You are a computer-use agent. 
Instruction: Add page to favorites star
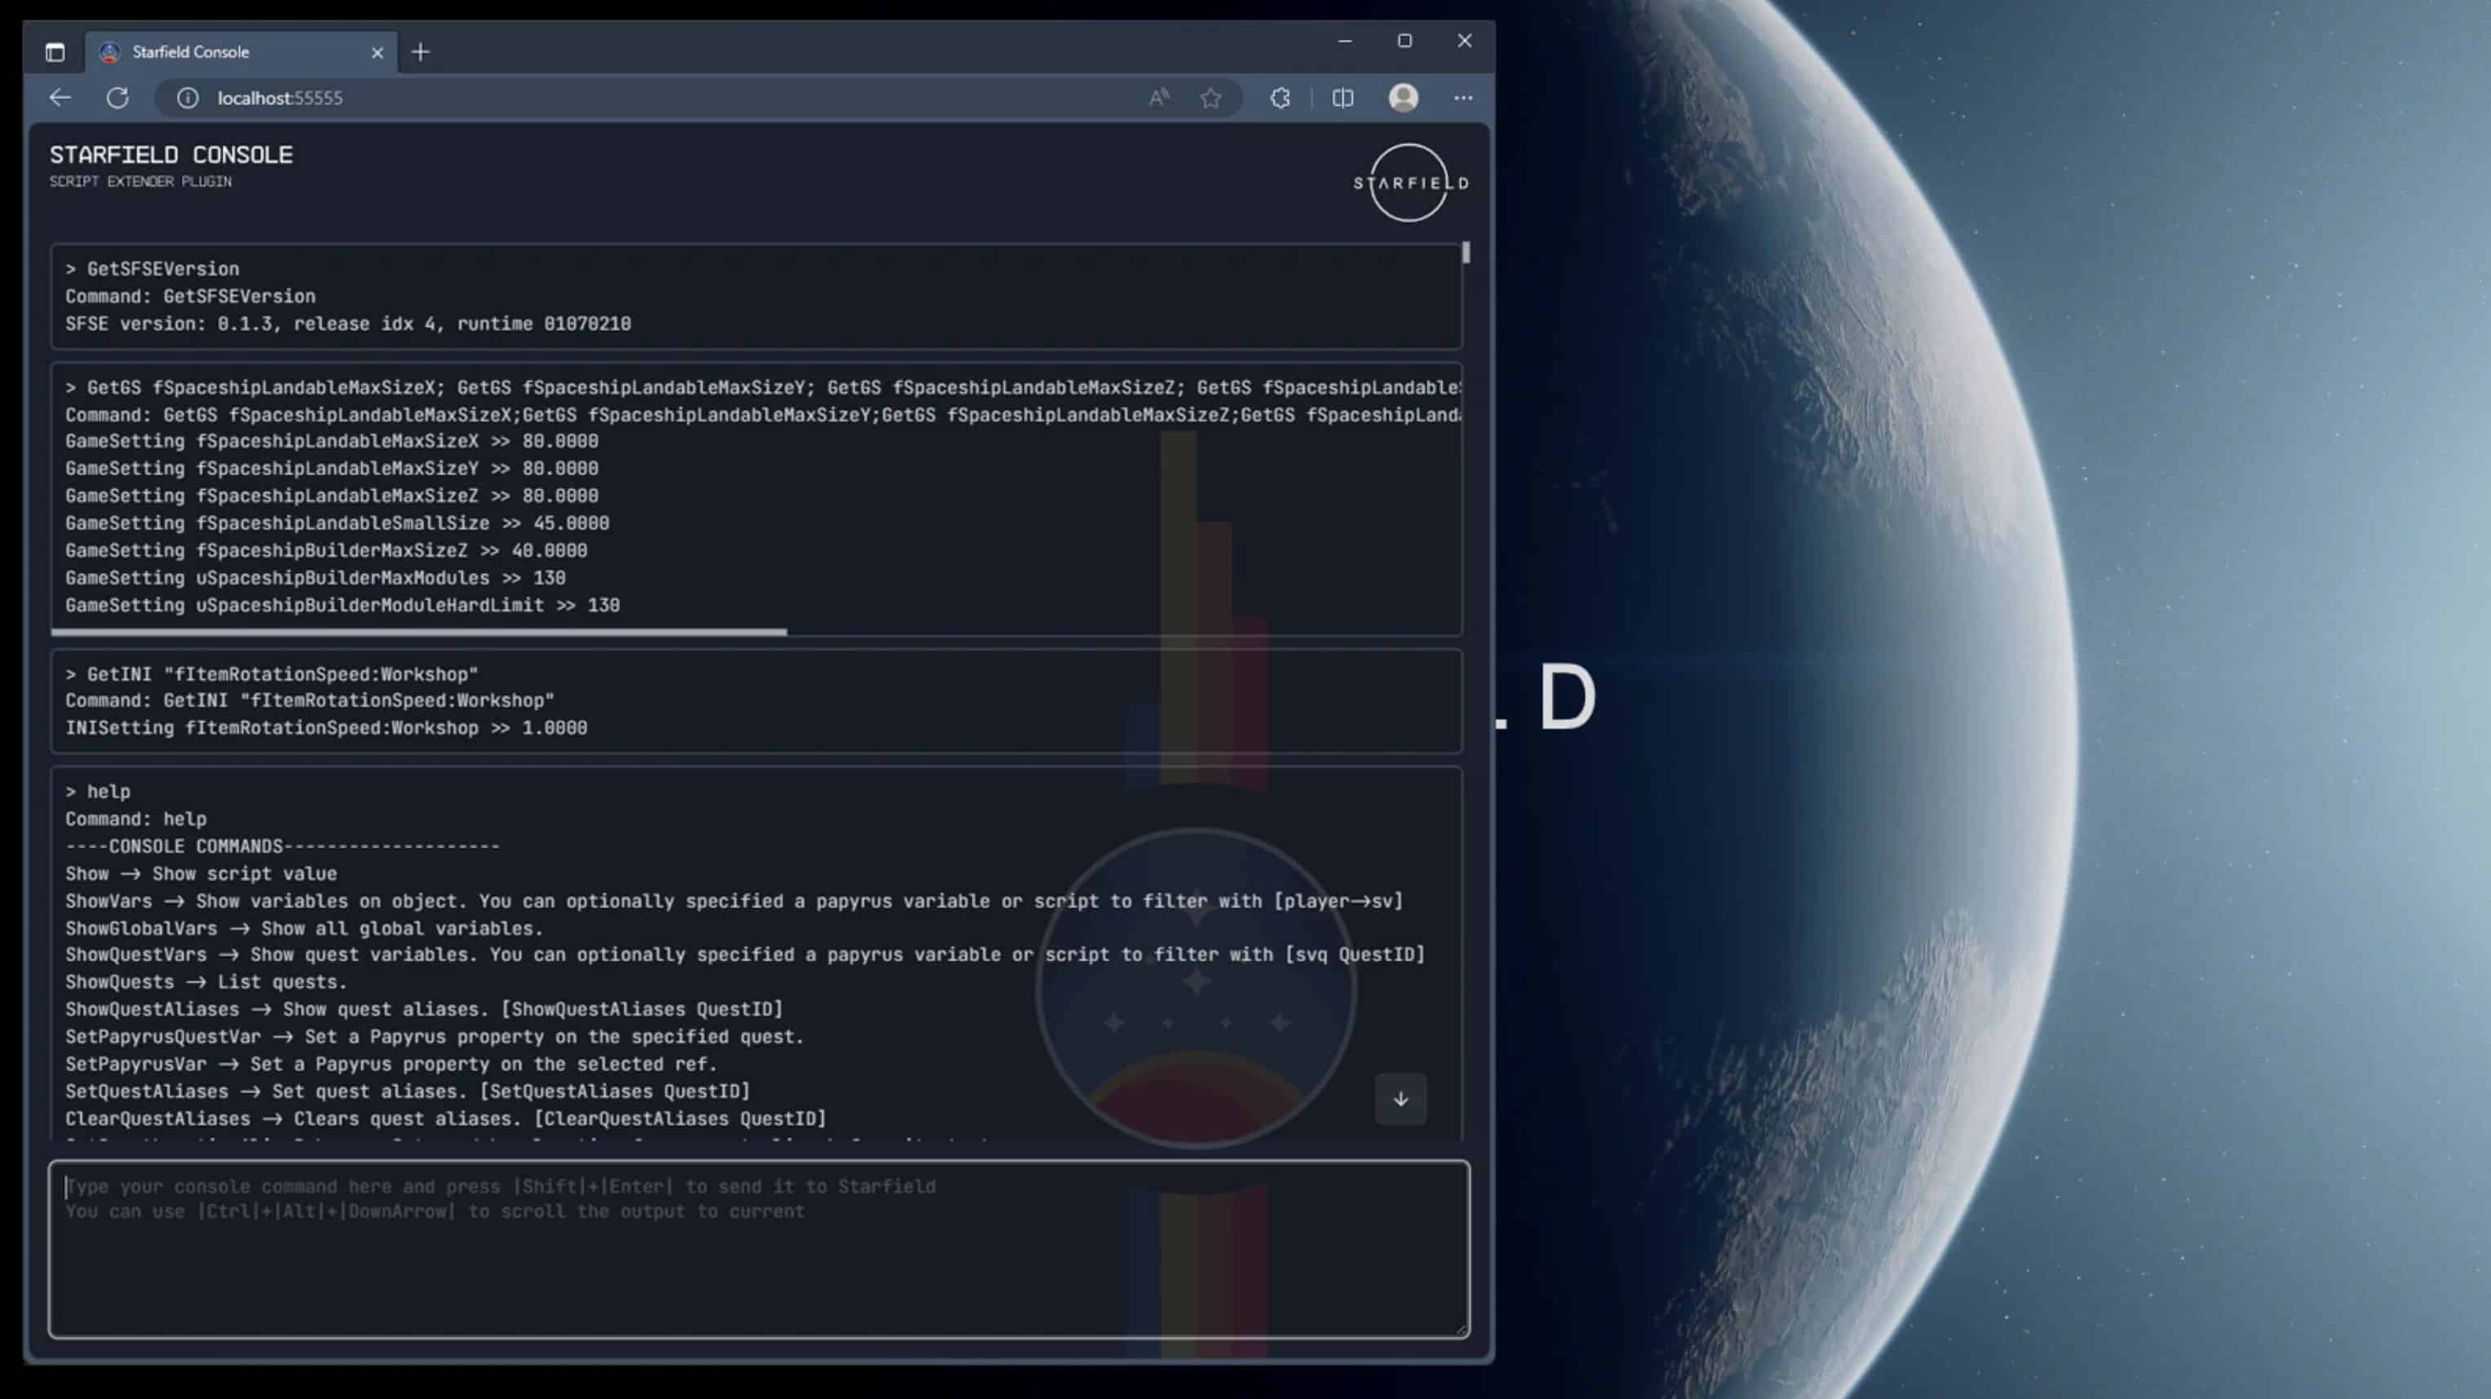coord(1210,98)
